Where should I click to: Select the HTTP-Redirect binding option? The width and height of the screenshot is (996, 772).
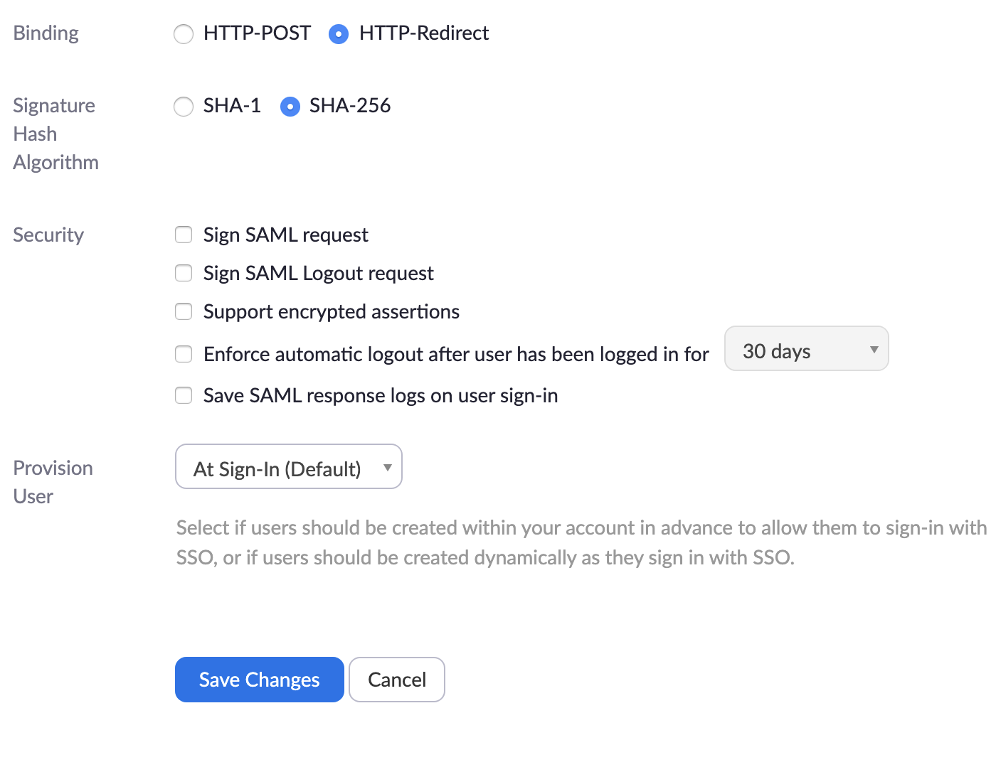[x=339, y=33]
